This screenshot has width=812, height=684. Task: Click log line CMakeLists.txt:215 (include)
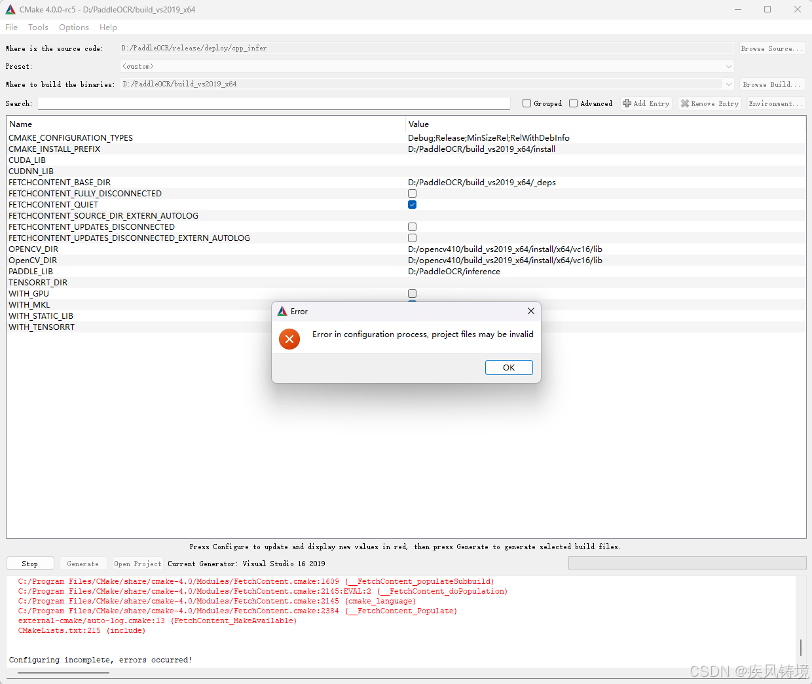coord(82,631)
